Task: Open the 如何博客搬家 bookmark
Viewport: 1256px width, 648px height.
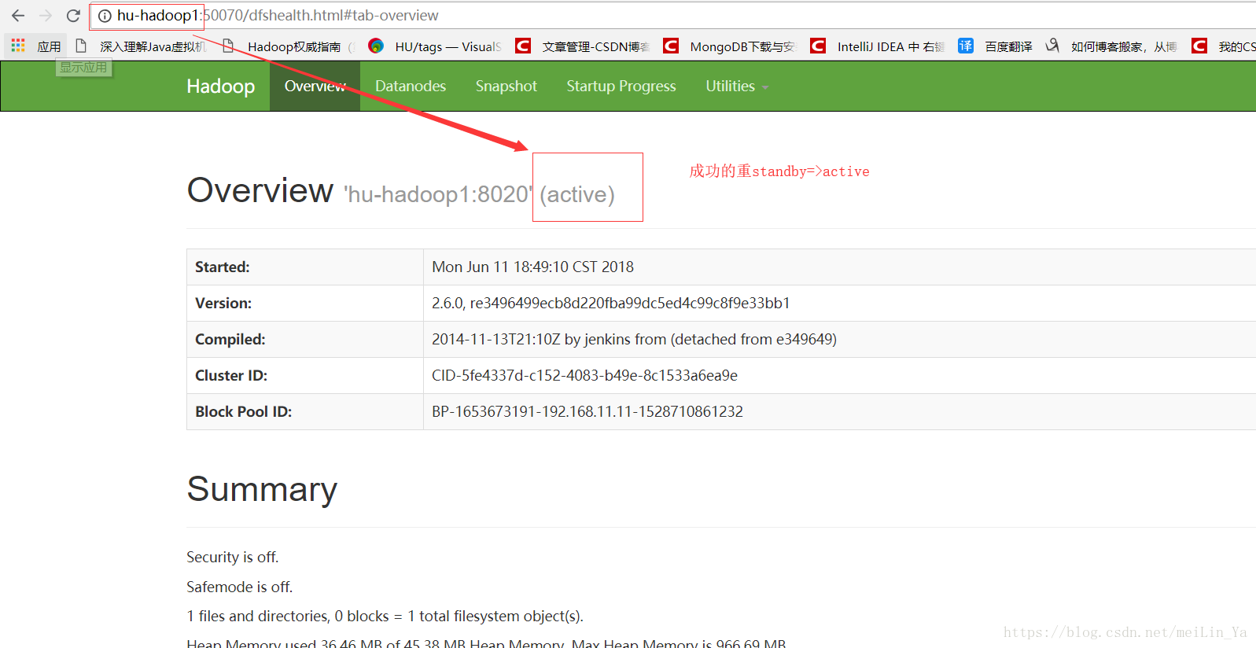Action: (x=1112, y=46)
